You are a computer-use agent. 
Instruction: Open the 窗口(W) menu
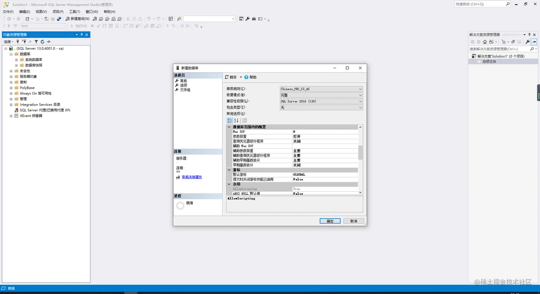coord(92,12)
